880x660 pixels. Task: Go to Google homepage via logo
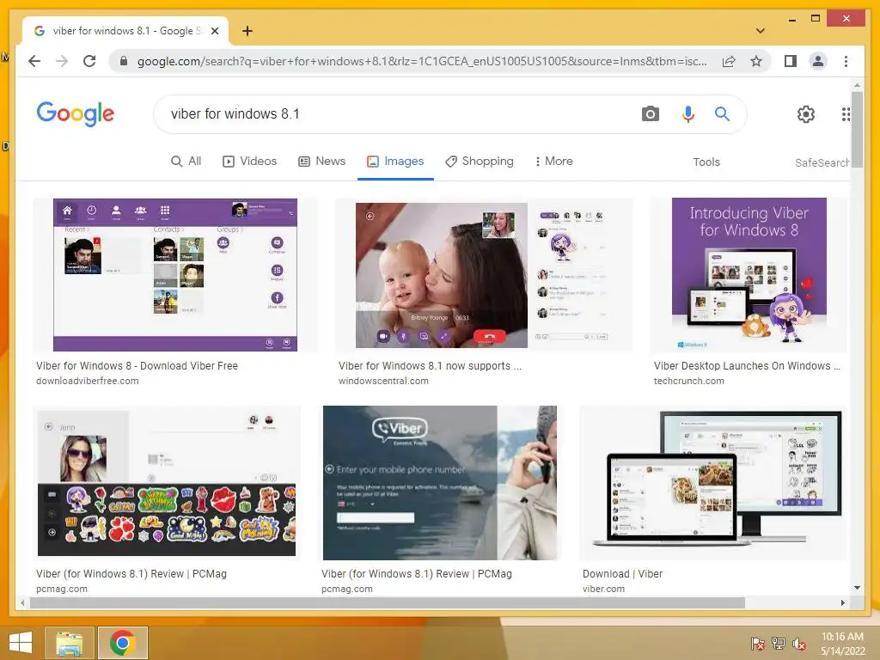coord(76,114)
